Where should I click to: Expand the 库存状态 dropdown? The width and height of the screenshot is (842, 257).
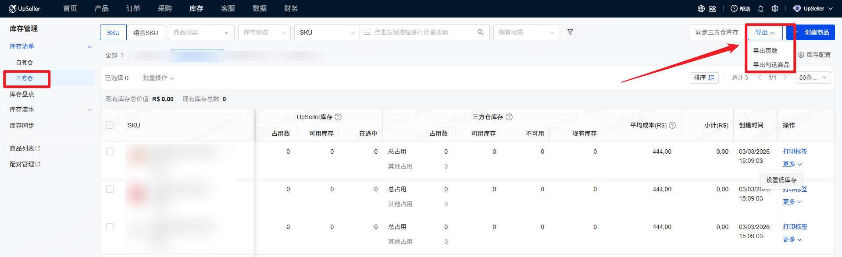(264, 32)
